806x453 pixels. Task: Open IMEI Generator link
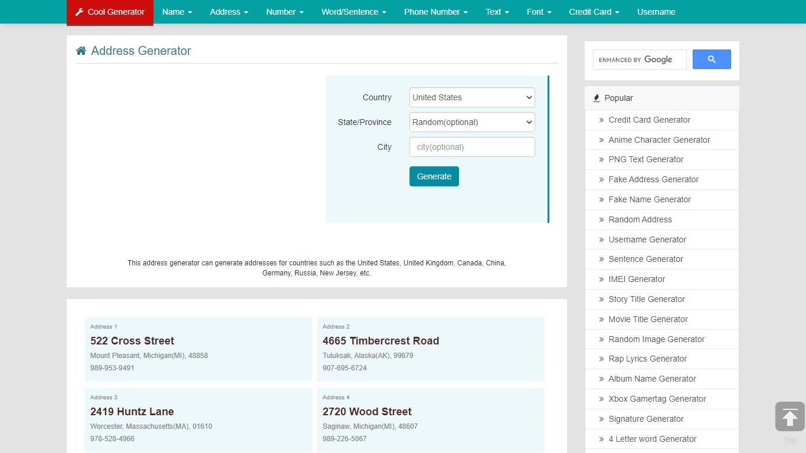pos(637,279)
